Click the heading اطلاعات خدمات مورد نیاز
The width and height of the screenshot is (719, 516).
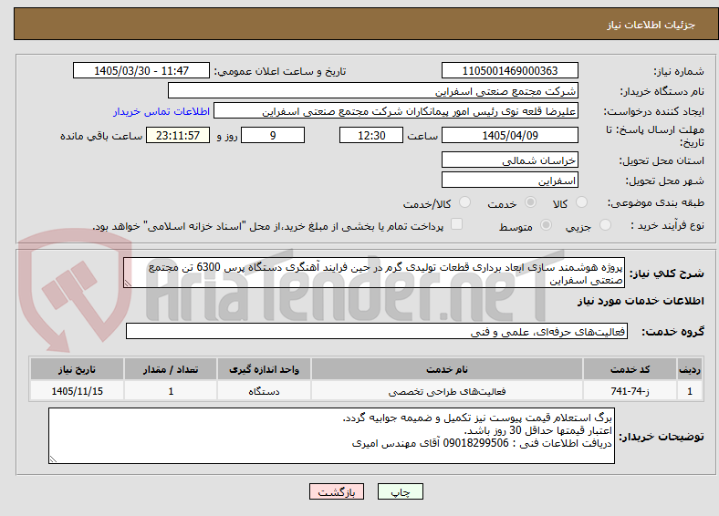(x=641, y=301)
